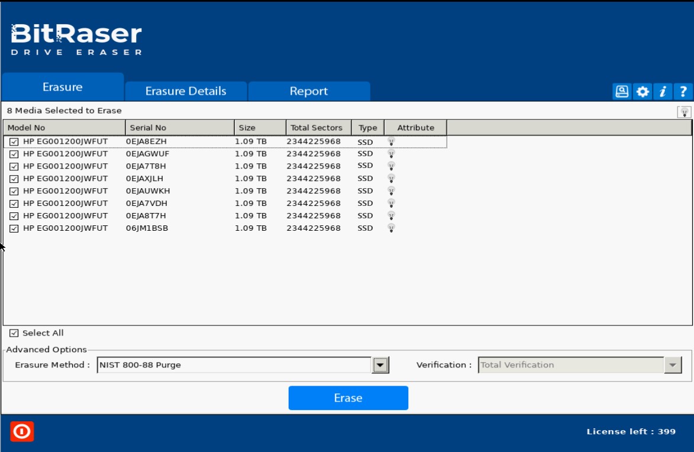Open Verification dropdown arrow
The image size is (694, 452).
(x=673, y=365)
